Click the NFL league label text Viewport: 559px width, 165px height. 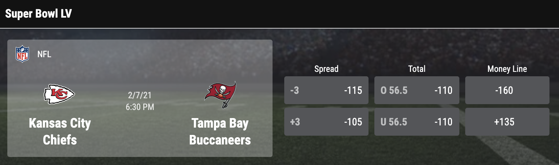point(44,55)
